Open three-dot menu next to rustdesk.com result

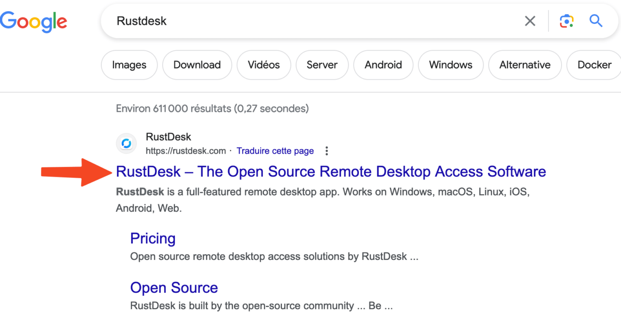tap(326, 151)
